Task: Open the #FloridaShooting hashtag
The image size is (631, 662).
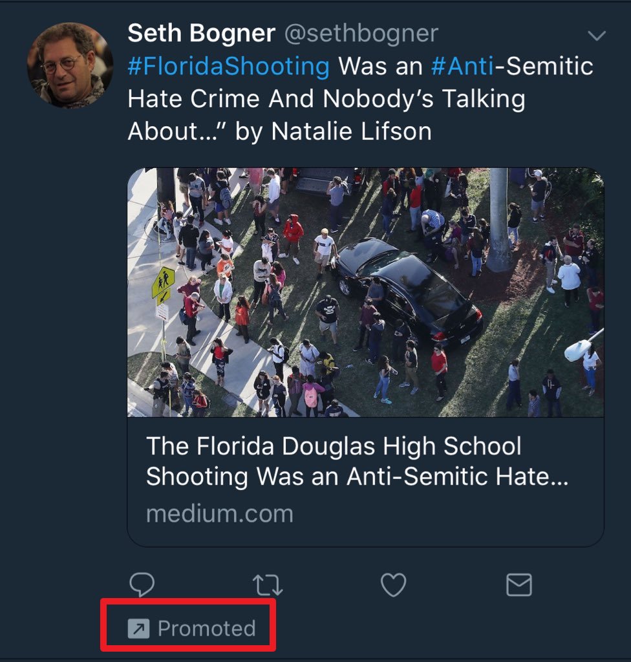Action: click(228, 67)
